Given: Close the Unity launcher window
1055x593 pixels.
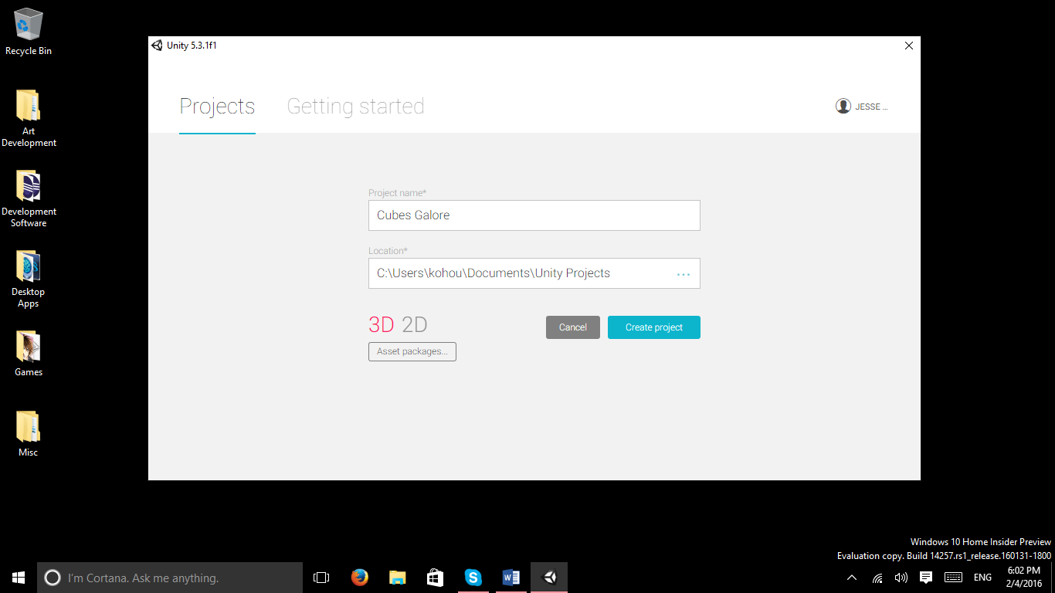Looking at the screenshot, I should 909,46.
